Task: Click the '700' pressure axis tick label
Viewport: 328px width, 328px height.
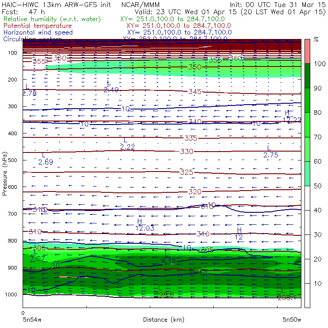Action: (x=12, y=214)
